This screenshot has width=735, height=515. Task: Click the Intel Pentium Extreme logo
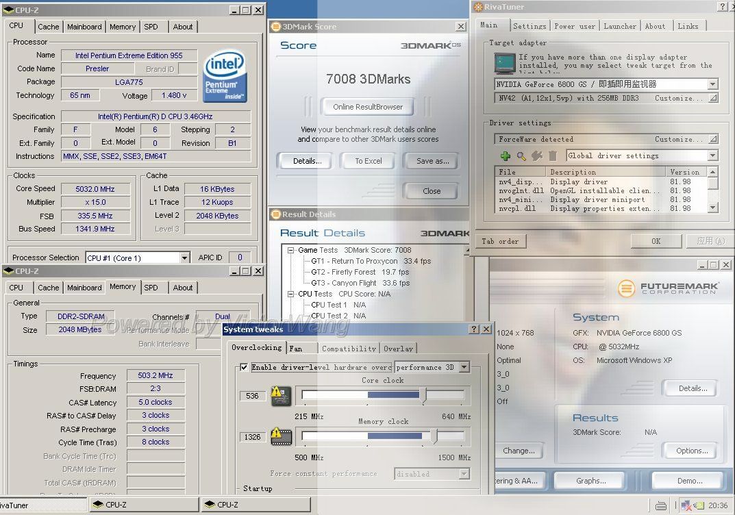[x=225, y=77]
